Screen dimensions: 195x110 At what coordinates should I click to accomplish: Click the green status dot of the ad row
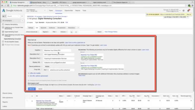tap(32, 101)
